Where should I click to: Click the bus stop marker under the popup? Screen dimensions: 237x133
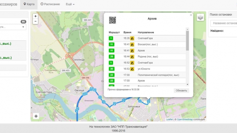(x=148, y=101)
